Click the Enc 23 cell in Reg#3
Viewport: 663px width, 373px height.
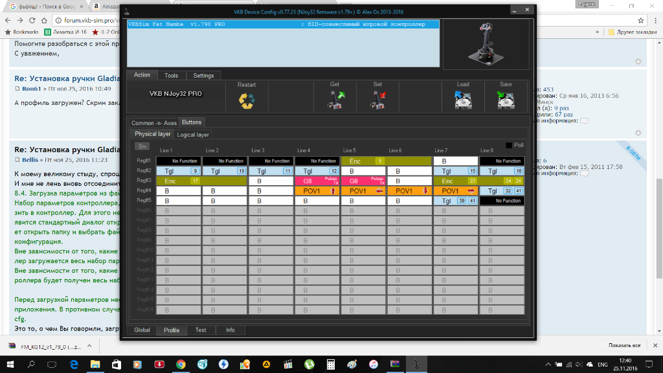pyautogui.click(x=478, y=181)
